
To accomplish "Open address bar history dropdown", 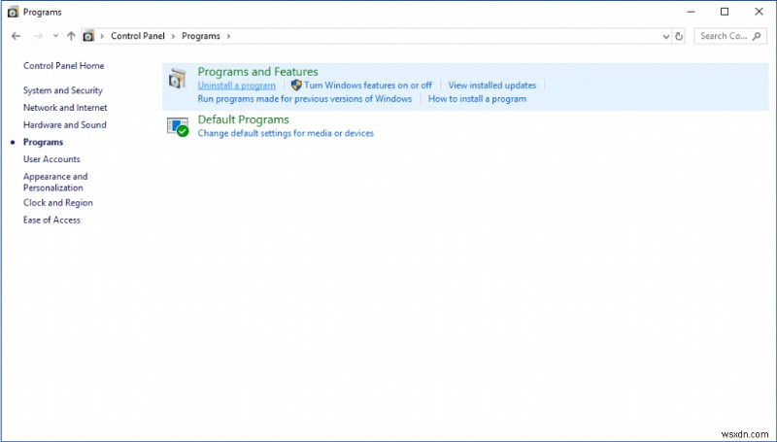I will (665, 36).
